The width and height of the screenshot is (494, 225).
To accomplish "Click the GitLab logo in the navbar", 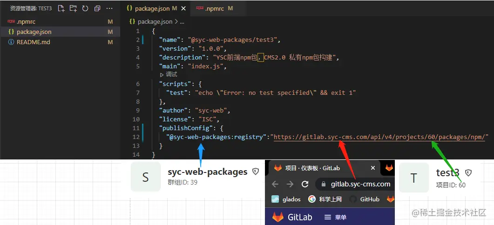I will 292,217.
